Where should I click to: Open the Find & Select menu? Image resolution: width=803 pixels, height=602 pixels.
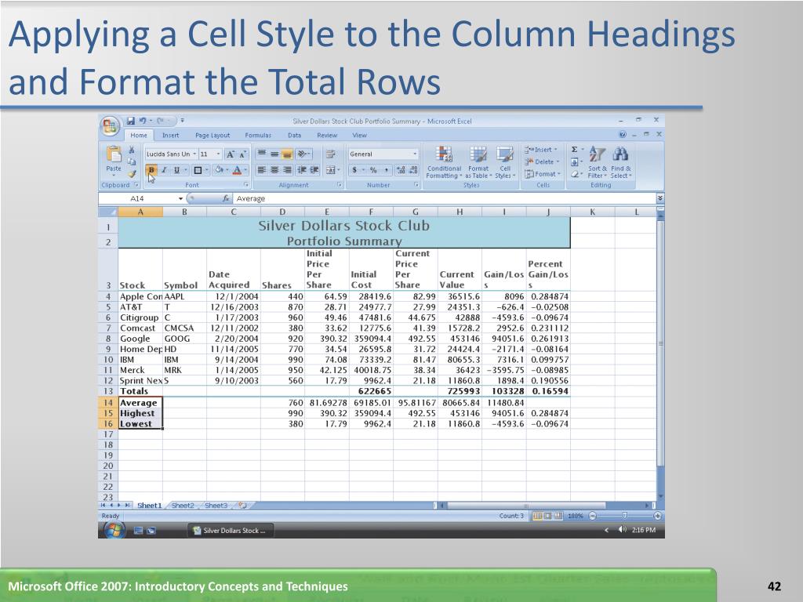621,161
